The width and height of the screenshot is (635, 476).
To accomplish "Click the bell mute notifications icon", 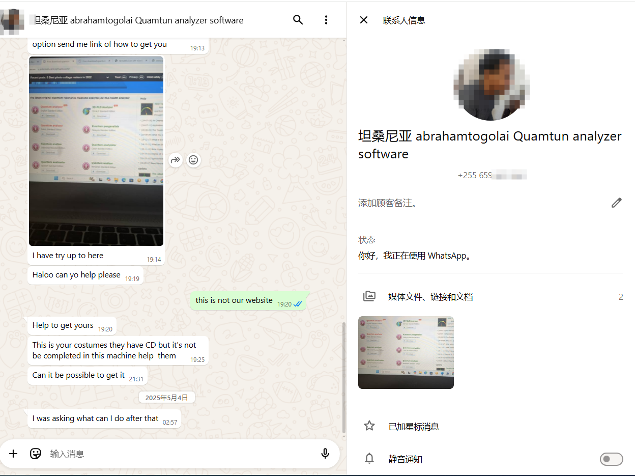I will 369,459.
